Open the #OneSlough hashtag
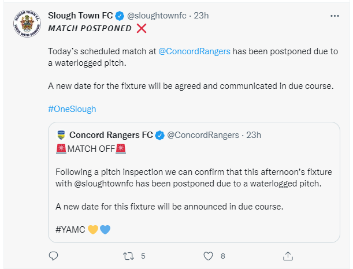353x269 pixels. (72, 109)
